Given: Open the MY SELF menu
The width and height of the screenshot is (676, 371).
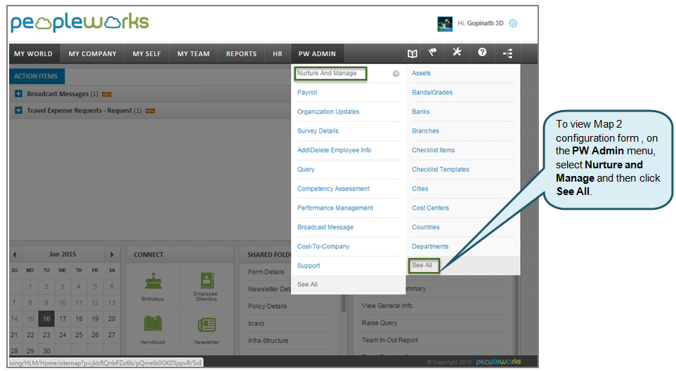Looking at the screenshot, I should coord(147,54).
